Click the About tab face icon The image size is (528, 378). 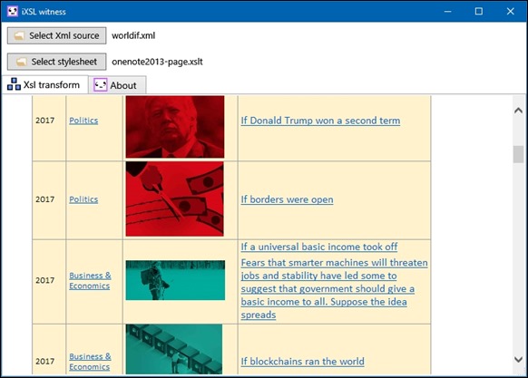pyautogui.click(x=101, y=85)
